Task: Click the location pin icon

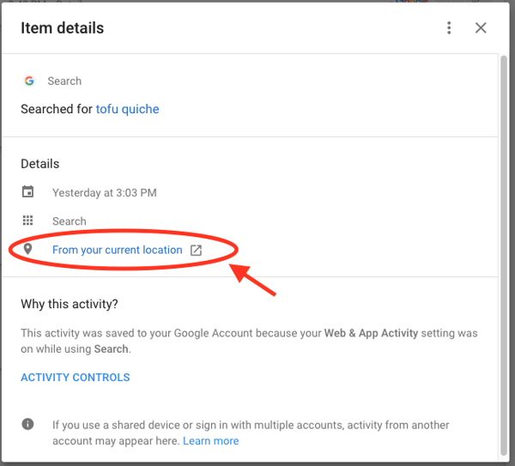Action: coord(28,249)
